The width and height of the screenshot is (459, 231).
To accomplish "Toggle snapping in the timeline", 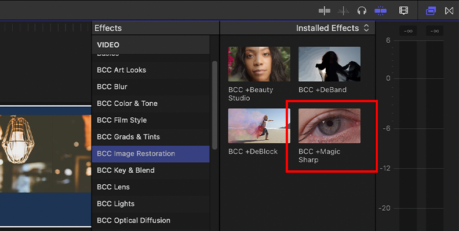I will click(x=381, y=11).
